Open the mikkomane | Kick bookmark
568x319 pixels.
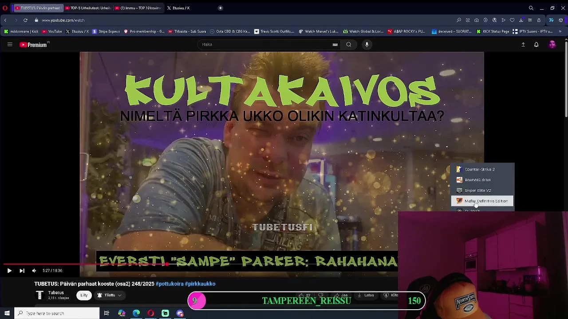[21, 31]
